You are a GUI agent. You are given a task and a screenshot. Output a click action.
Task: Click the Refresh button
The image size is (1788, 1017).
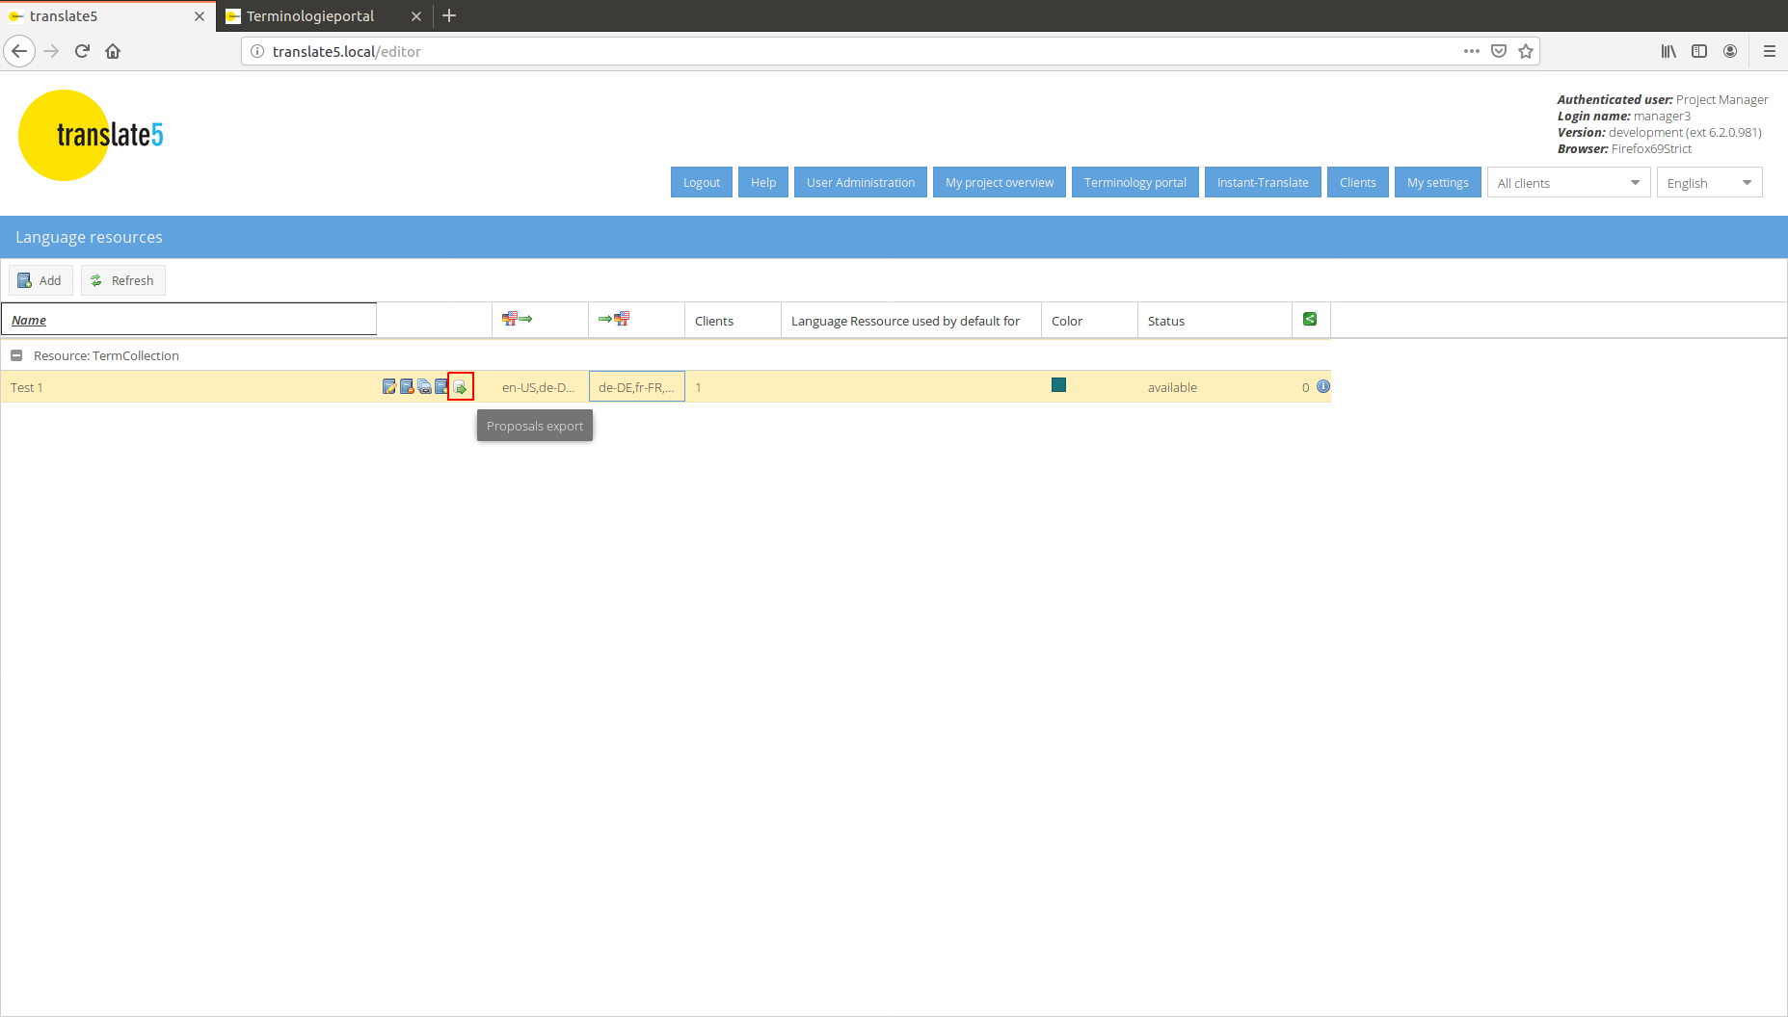[123, 280]
